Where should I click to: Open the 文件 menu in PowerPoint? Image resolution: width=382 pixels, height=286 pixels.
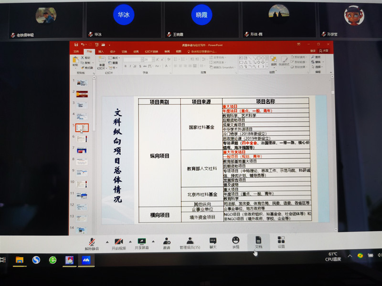(x=76, y=51)
